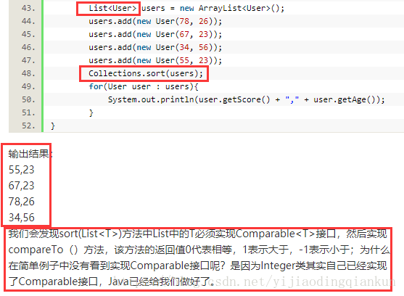The image size is (404, 296).
Task: Click line number 43 in the gutter
Action: pyautogui.click(x=28, y=8)
